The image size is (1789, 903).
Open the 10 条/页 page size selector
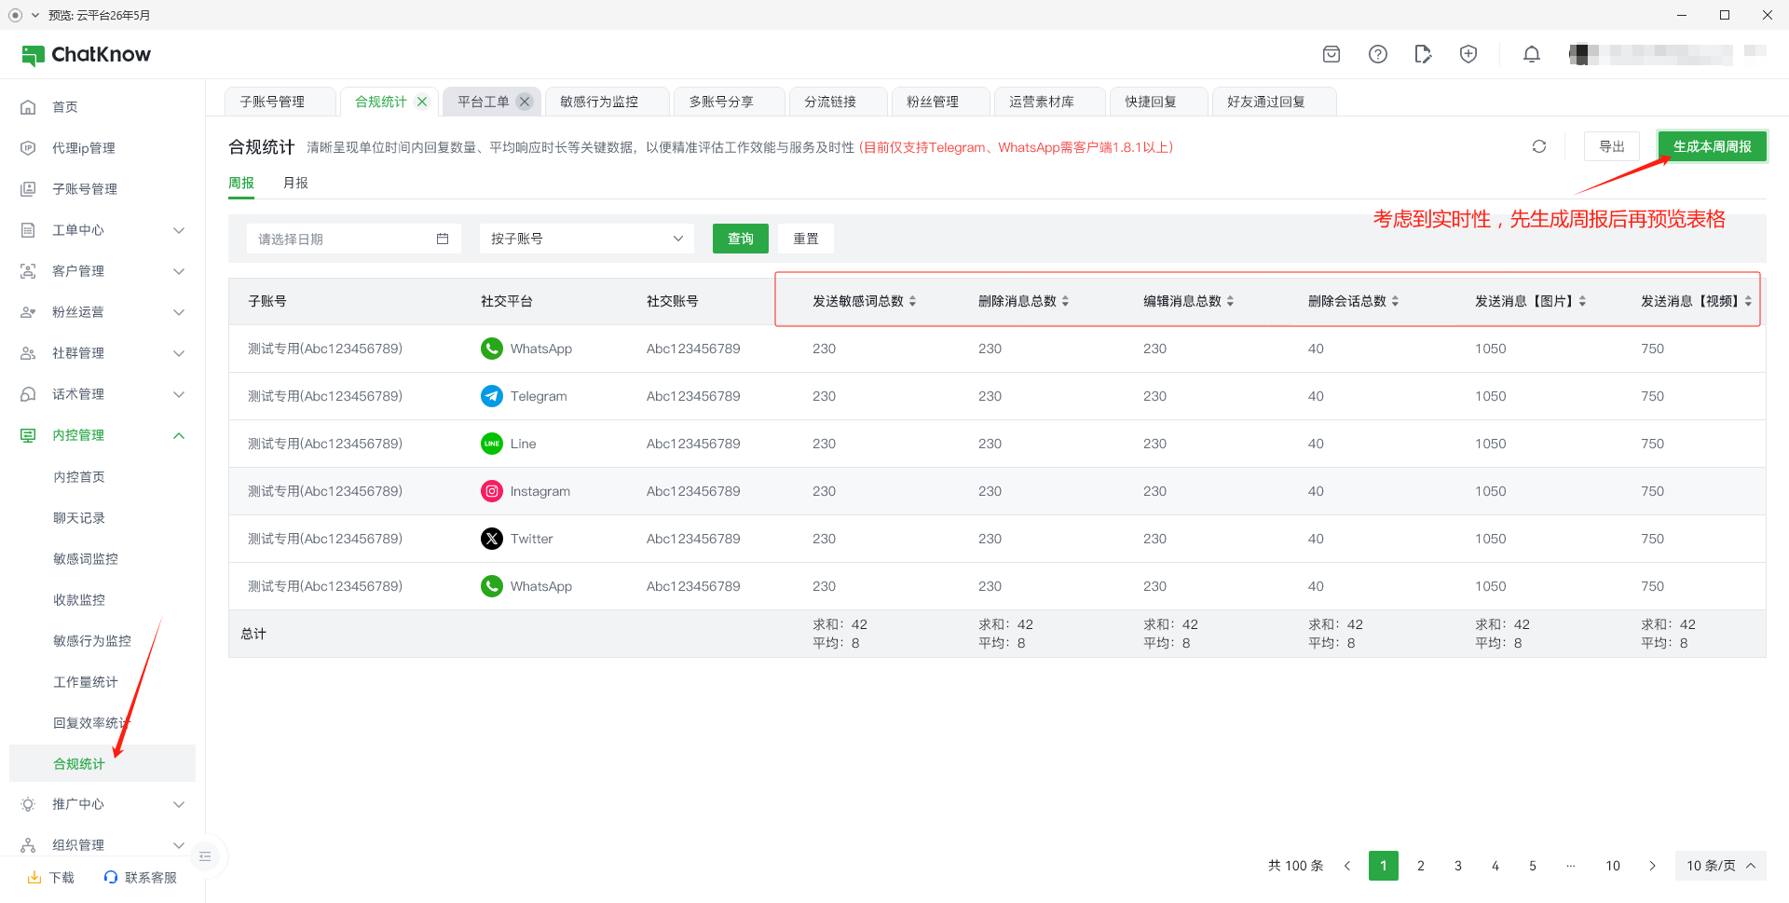tap(1719, 866)
